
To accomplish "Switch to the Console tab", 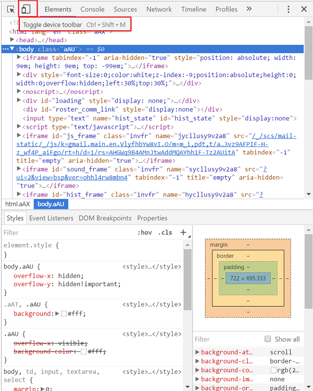I will coord(92,9).
